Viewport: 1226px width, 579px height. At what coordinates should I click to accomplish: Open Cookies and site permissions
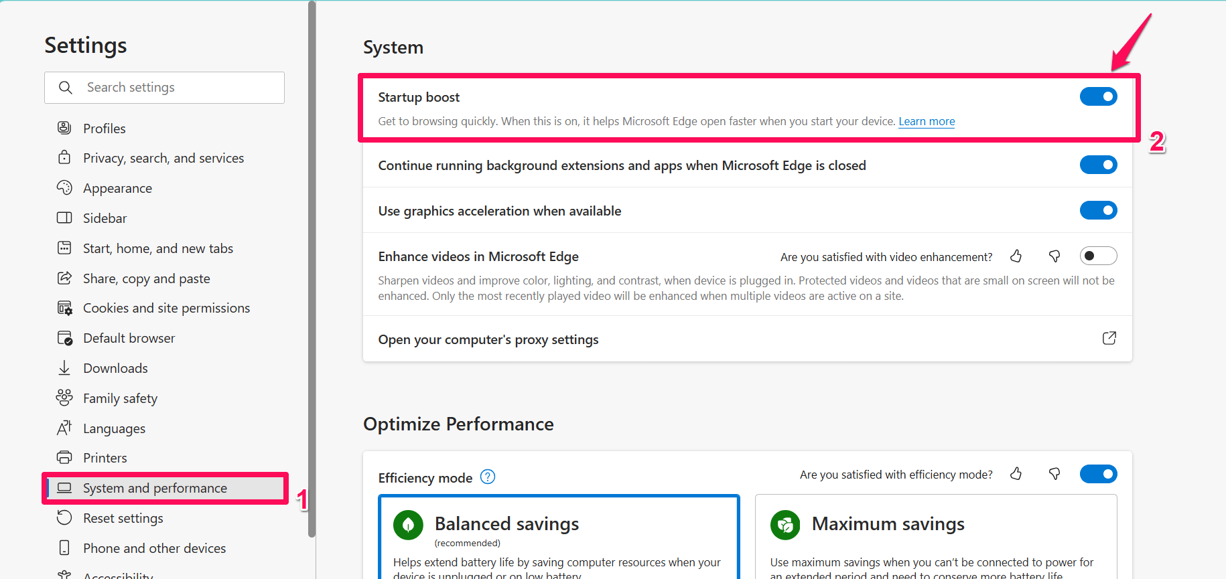166,308
